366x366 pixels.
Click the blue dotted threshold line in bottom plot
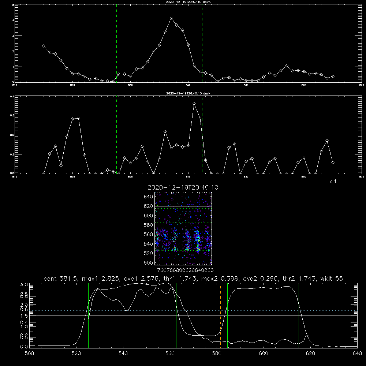pos(193,310)
